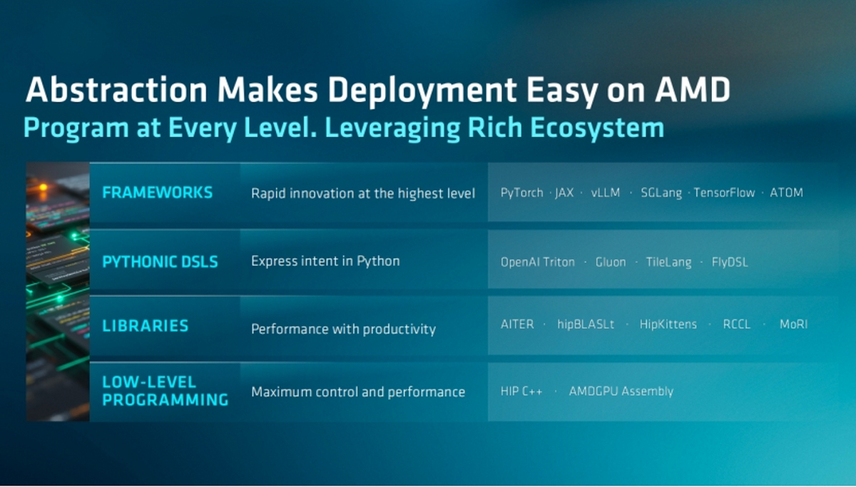The width and height of the screenshot is (856, 487).
Task: Click the slide title "Abstraction Makes Deployment Easy on AMD"
Action: 378,91
